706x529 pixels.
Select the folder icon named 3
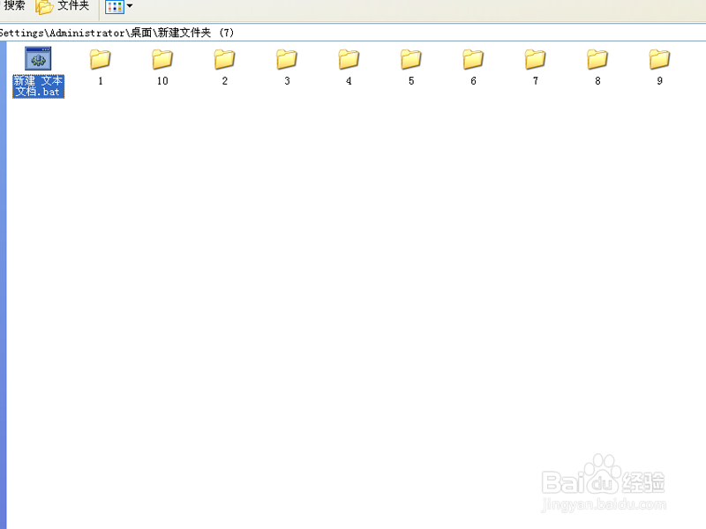click(x=286, y=59)
